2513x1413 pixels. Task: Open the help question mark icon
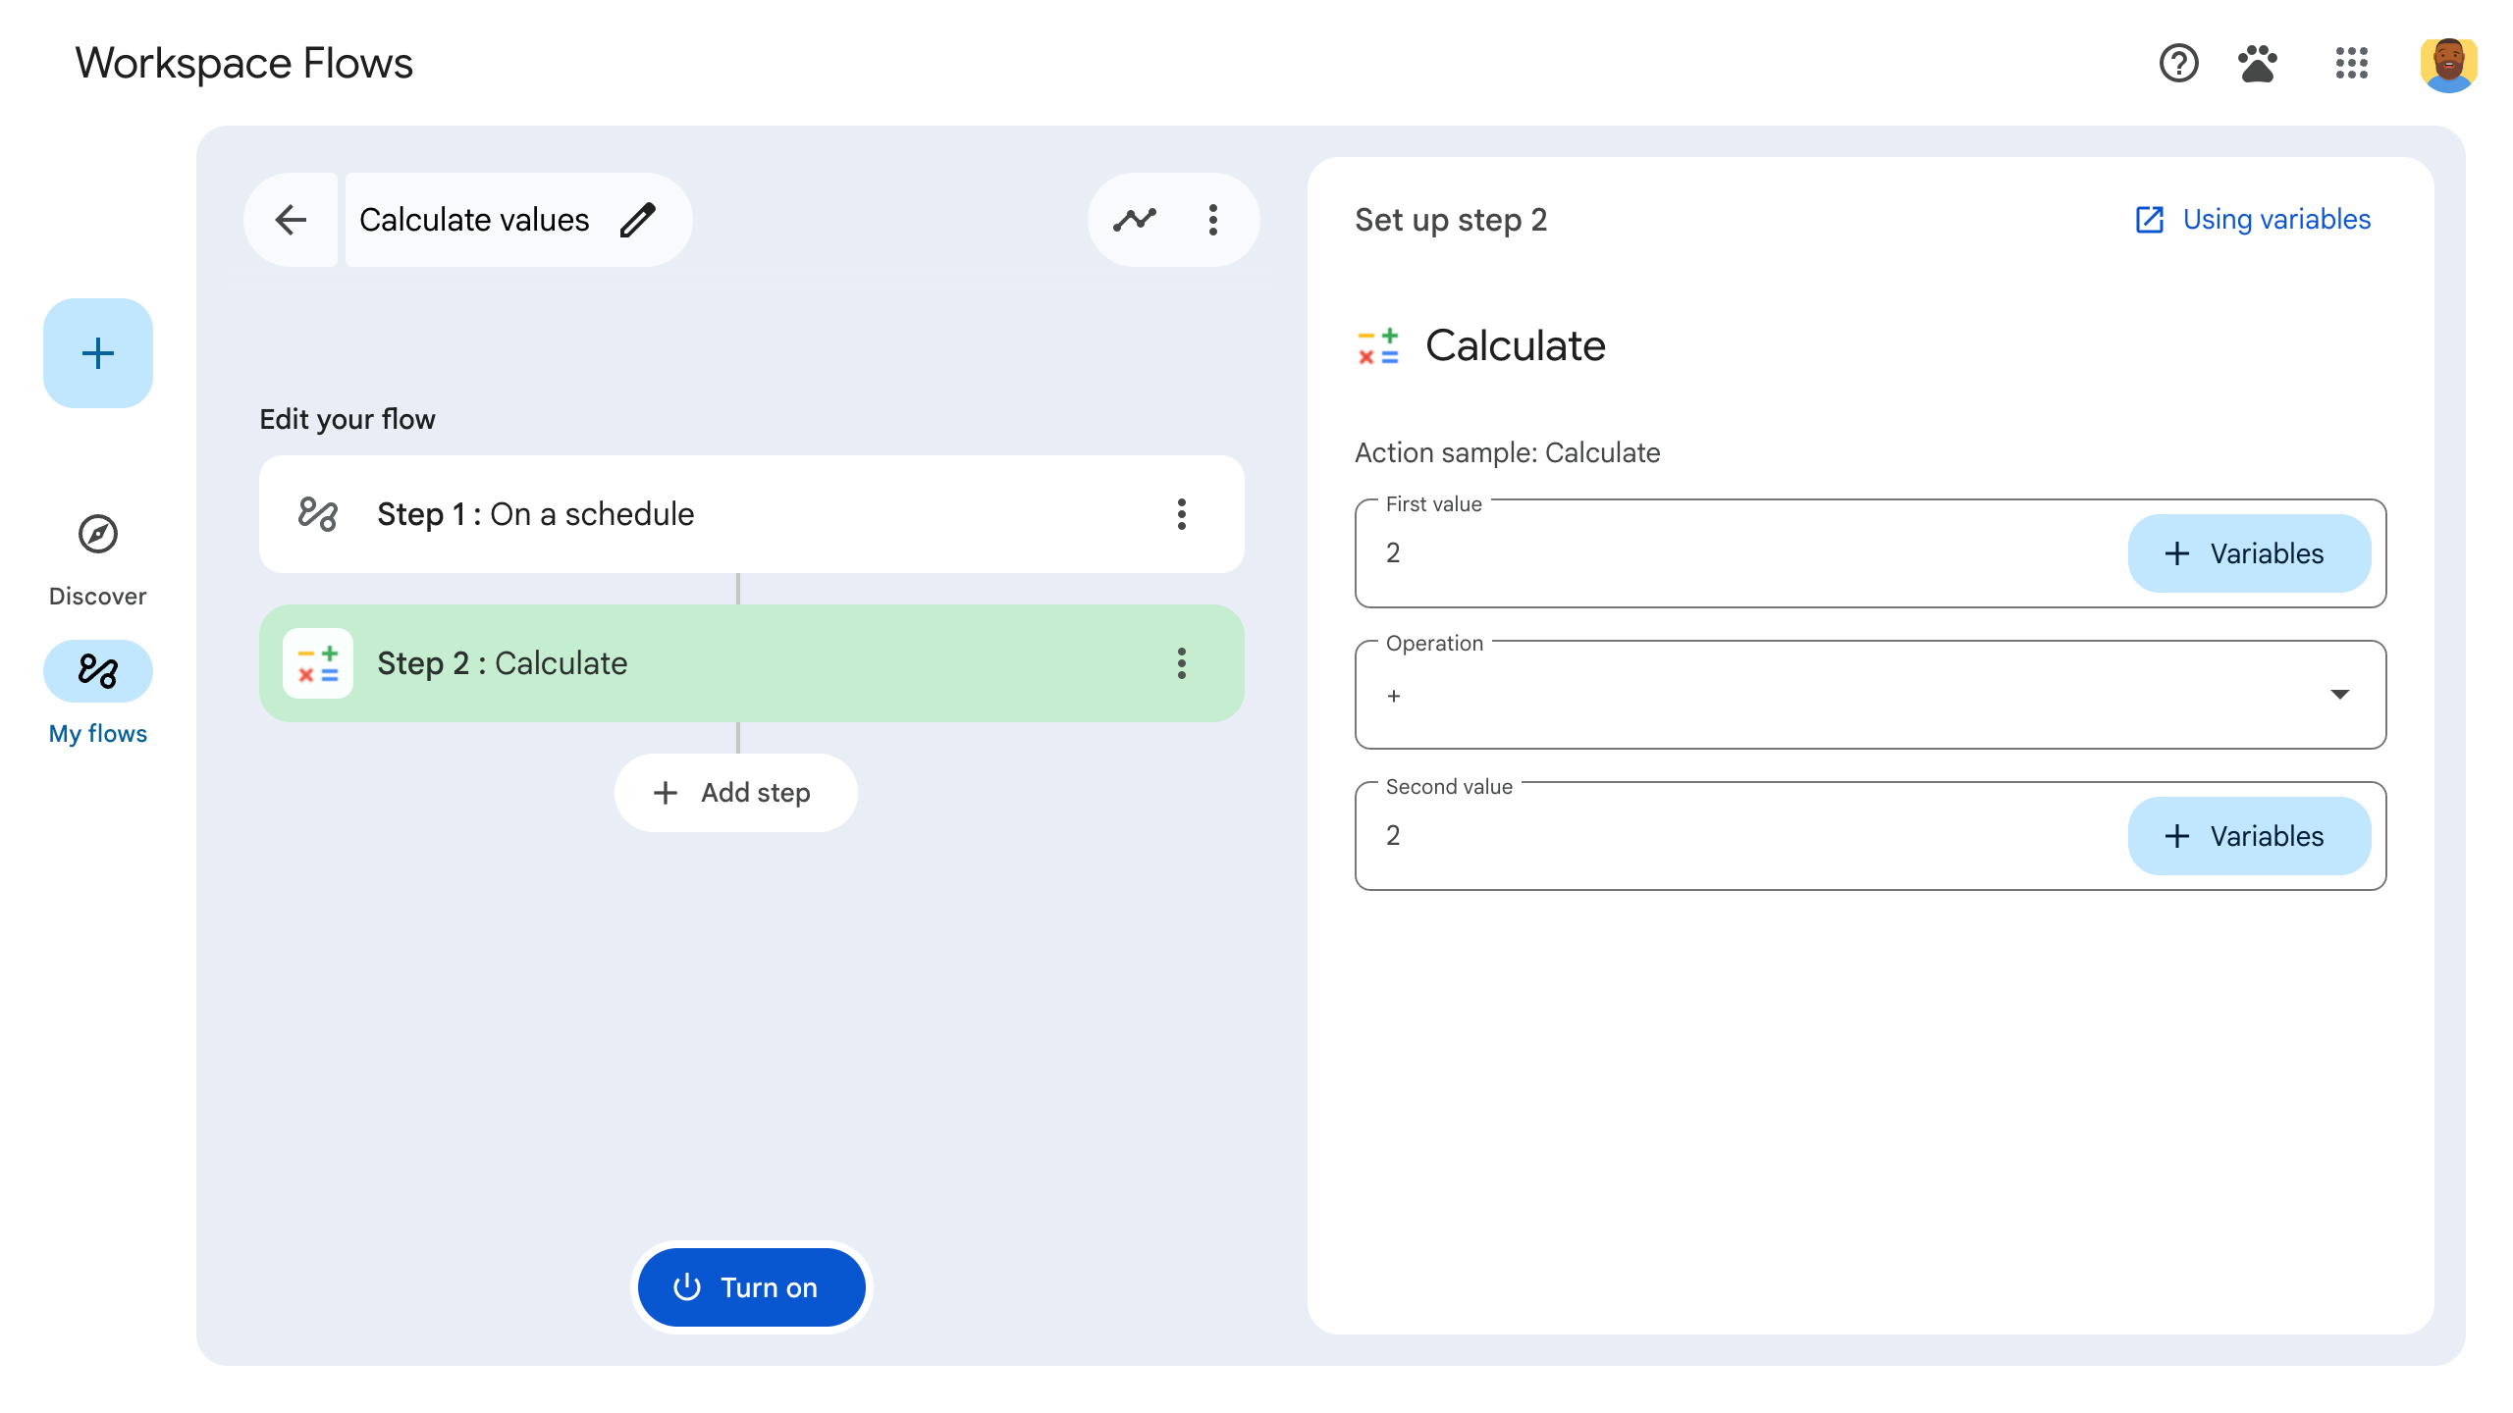(2177, 64)
